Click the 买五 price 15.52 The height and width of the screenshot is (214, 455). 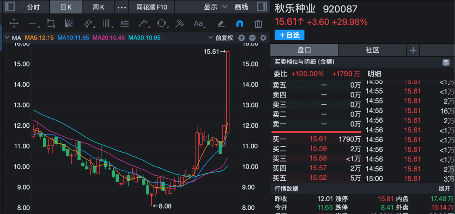[x=318, y=178]
